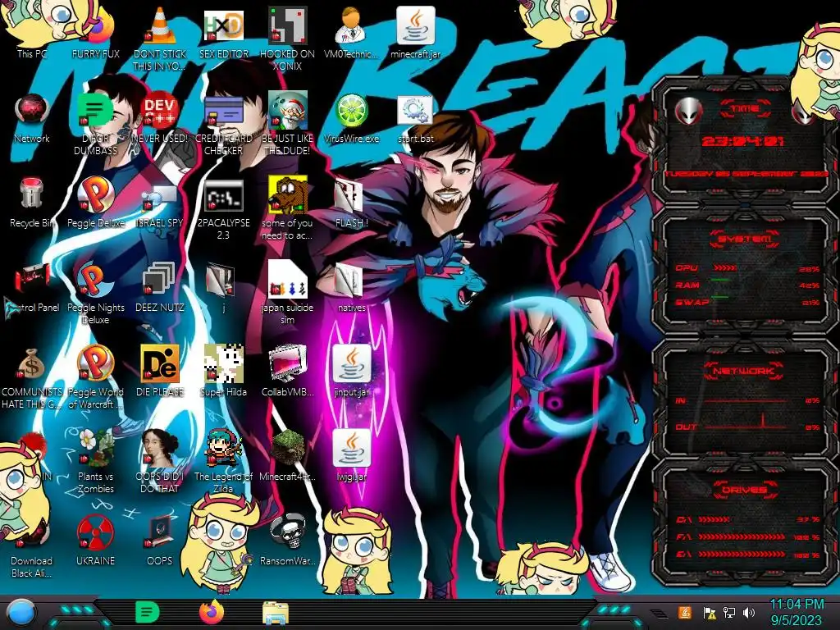Open japan suicide sim file
This screenshot has width=840, height=630.
[287, 292]
